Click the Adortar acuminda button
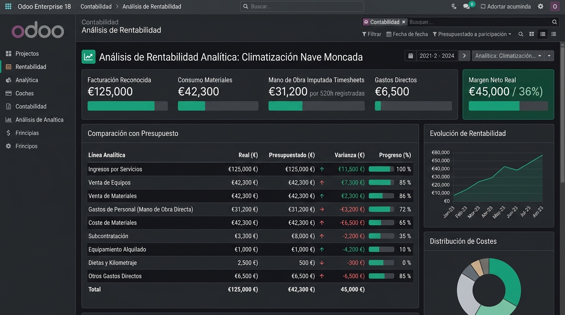The width and height of the screenshot is (565, 315). click(x=505, y=7)
